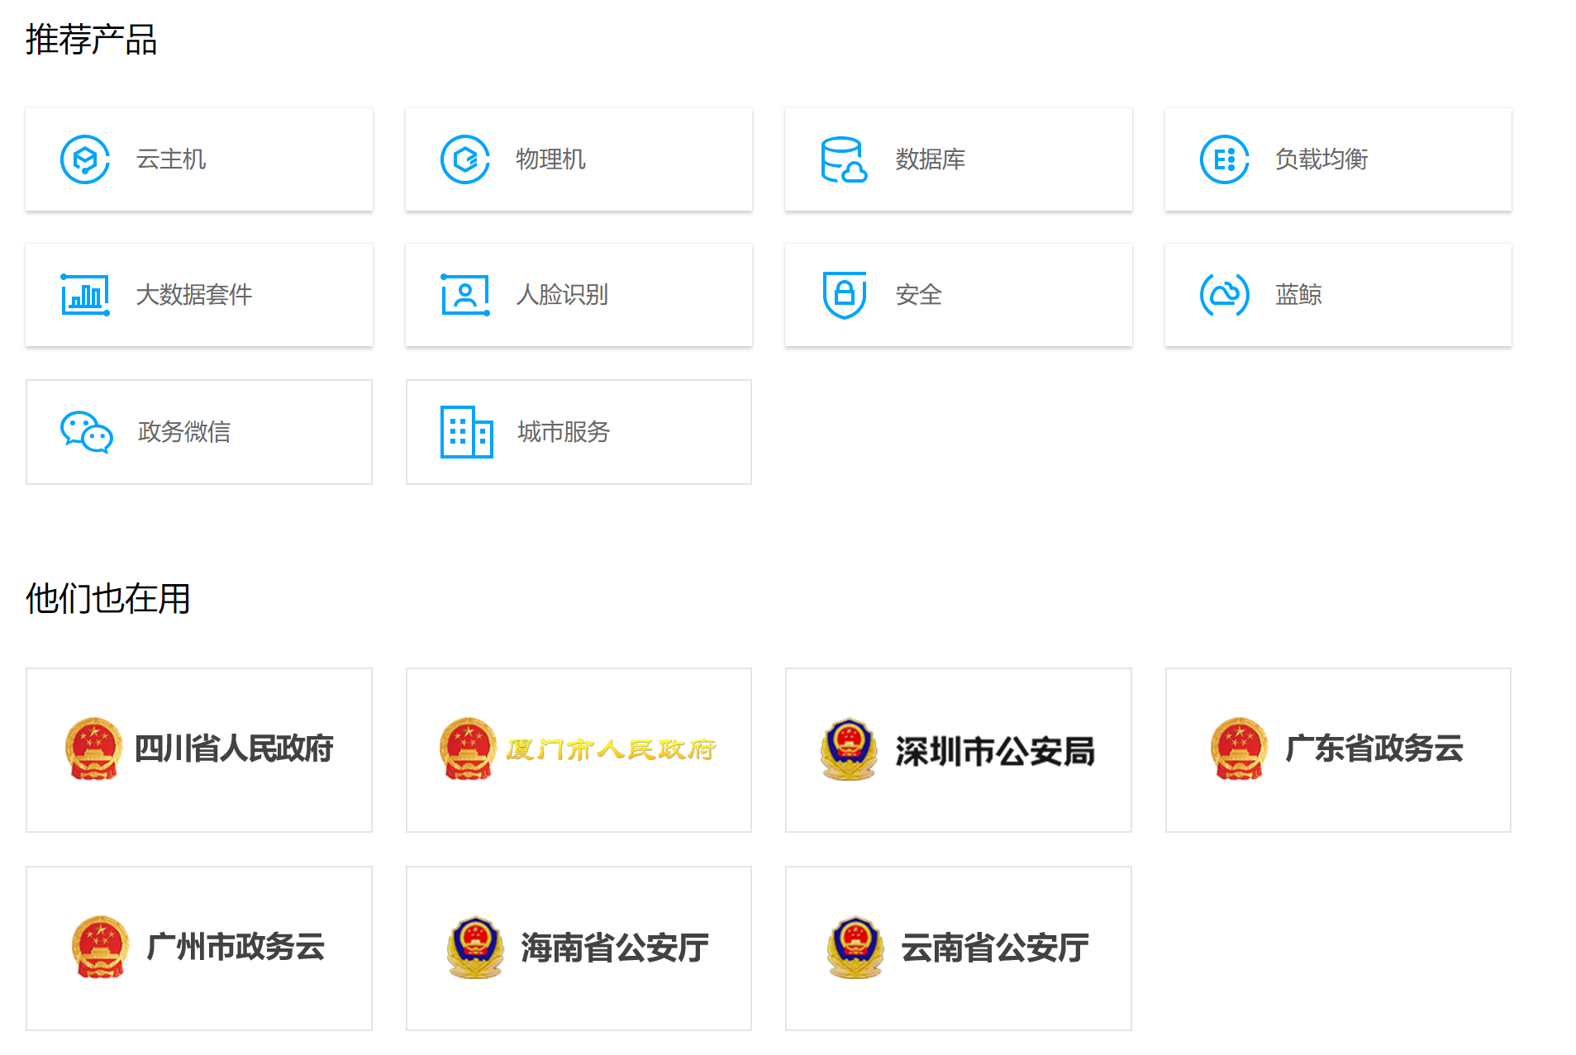Click the 负载均衡 load balancer icon
Image resolution: width=1576 pixels, height=1055 pixels.
[x=1224, y=159]
